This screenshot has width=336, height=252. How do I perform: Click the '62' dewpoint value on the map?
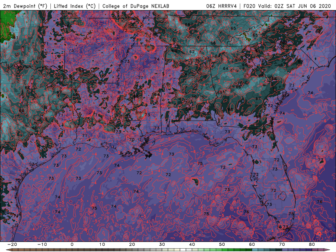(x=192, y=52)
